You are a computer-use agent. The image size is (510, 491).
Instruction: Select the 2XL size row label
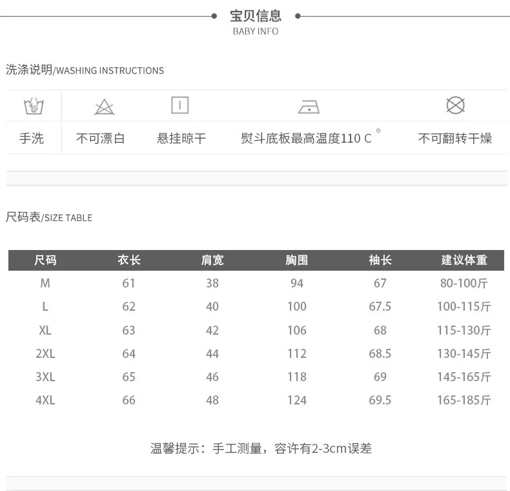tap(45, 353)
